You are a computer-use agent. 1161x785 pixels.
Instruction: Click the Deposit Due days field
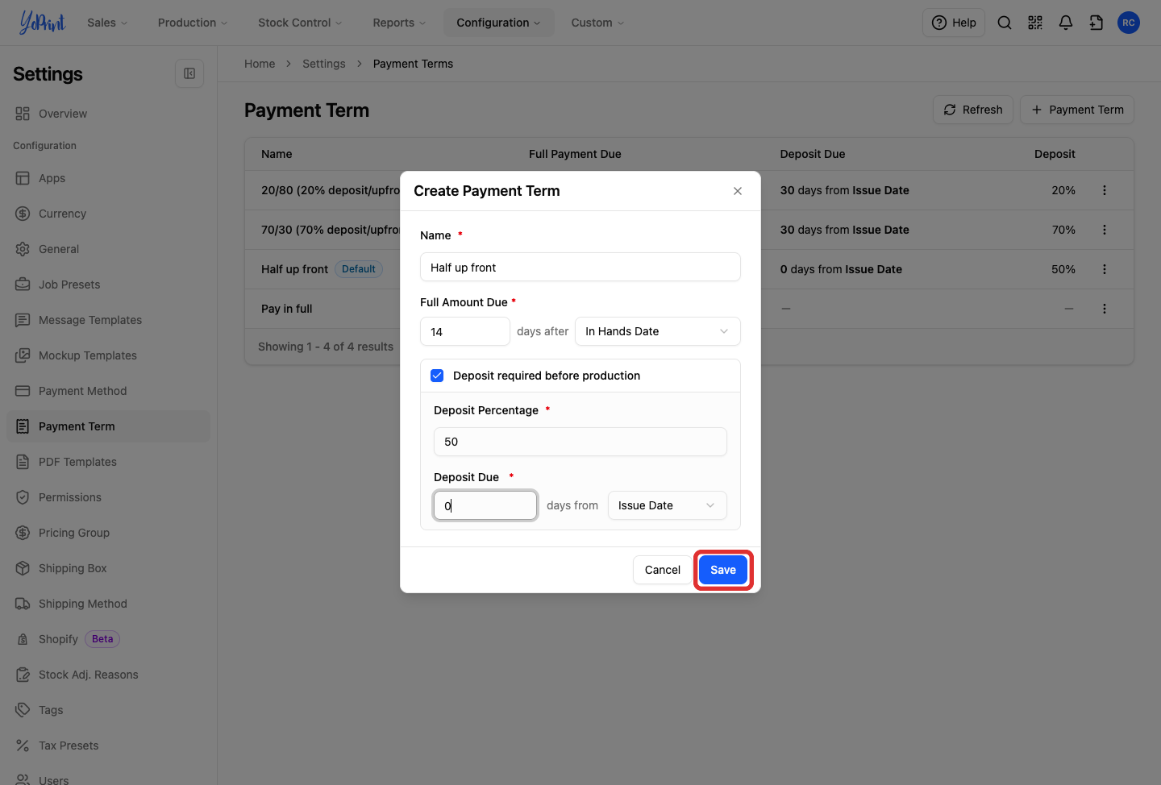(485, 505)
